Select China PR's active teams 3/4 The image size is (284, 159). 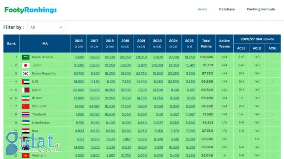pyautogui.click(x=224, y=106)
